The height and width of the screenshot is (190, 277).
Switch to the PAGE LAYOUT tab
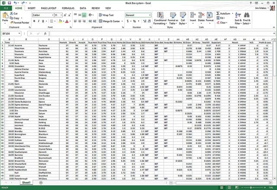[48, 8]
